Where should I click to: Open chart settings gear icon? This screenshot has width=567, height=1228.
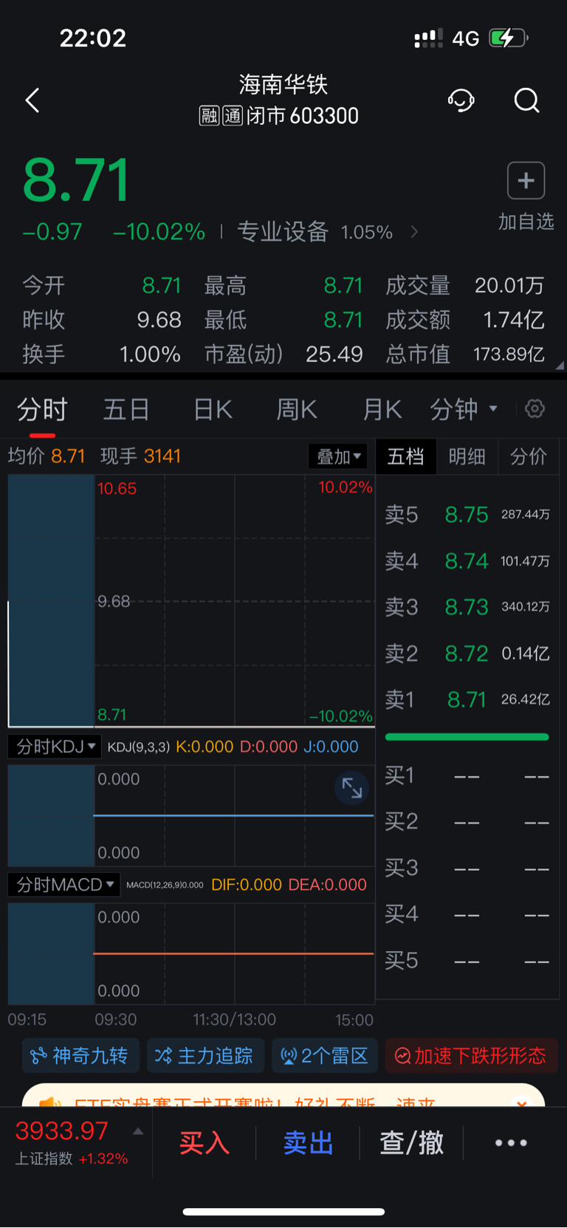pyautogui.click(x=535, y=408)
